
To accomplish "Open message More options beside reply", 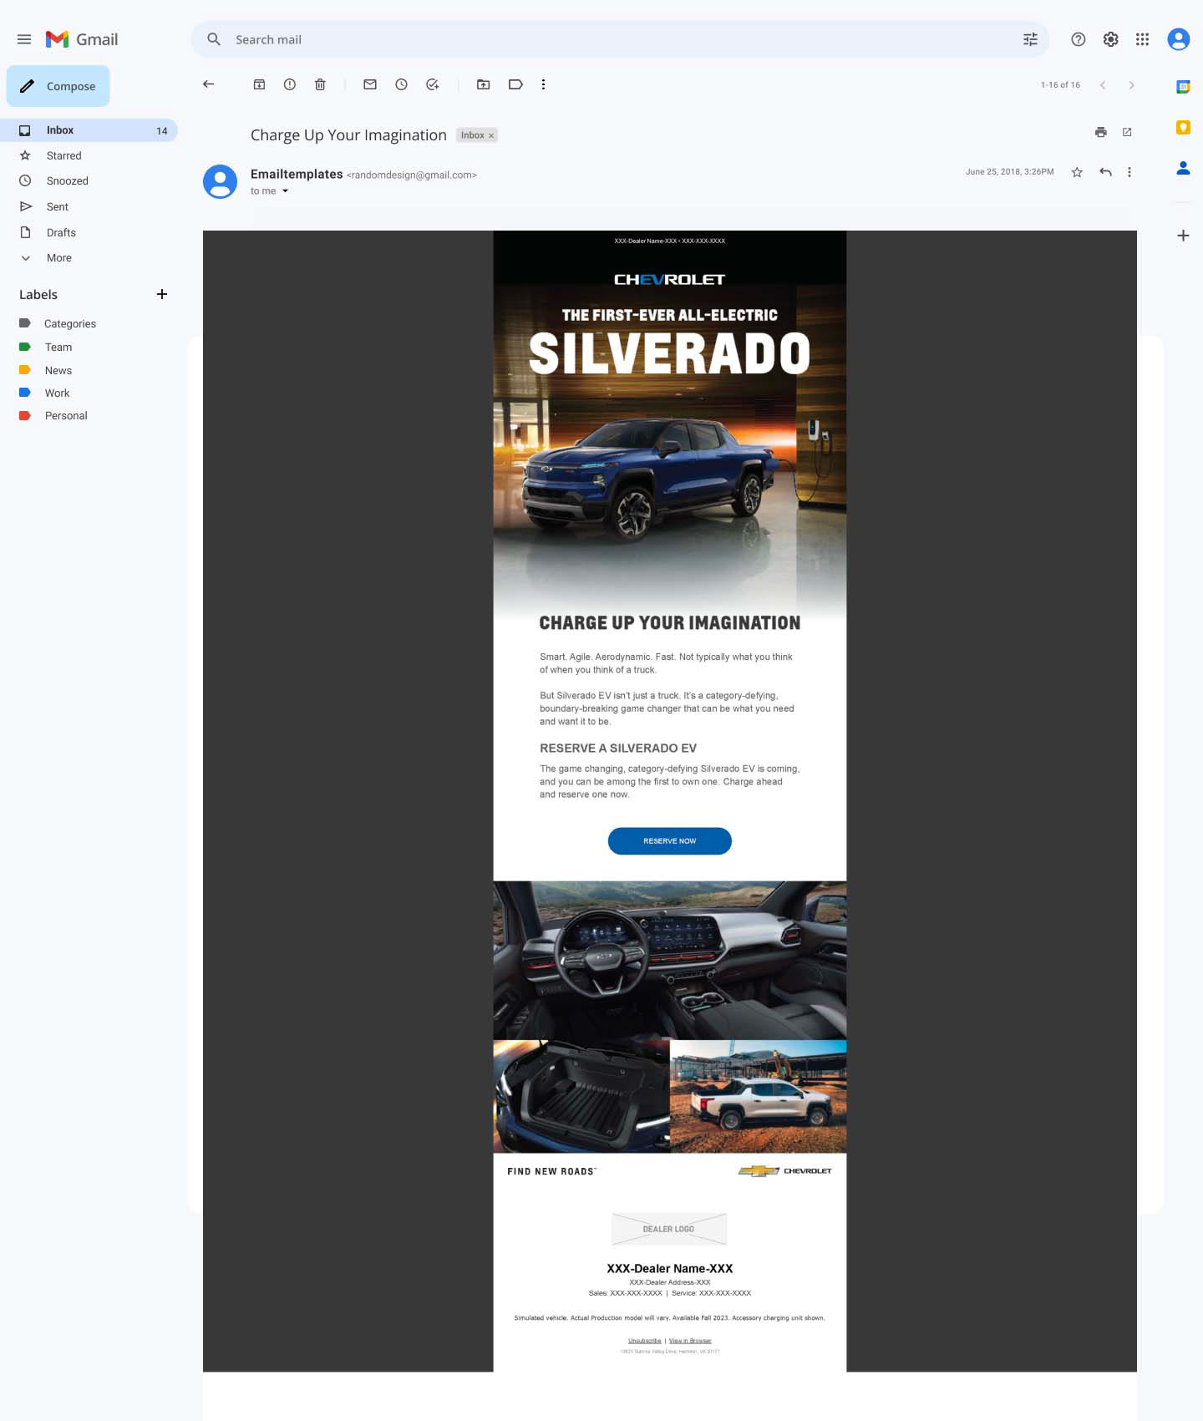I will [1129, 172].
